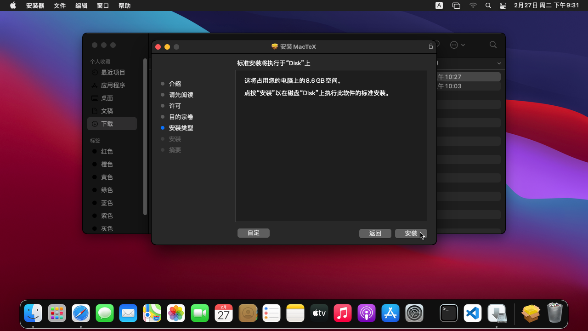Click the MacTeX package icon in title bar
Viewport: 588px width, 331px height.
click(x=275, y=46)
